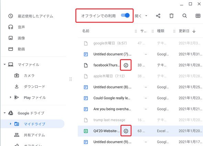Select 共有アイテム in the sidebar
This screenshot has height=146, width=203.
tap(34, 135)
